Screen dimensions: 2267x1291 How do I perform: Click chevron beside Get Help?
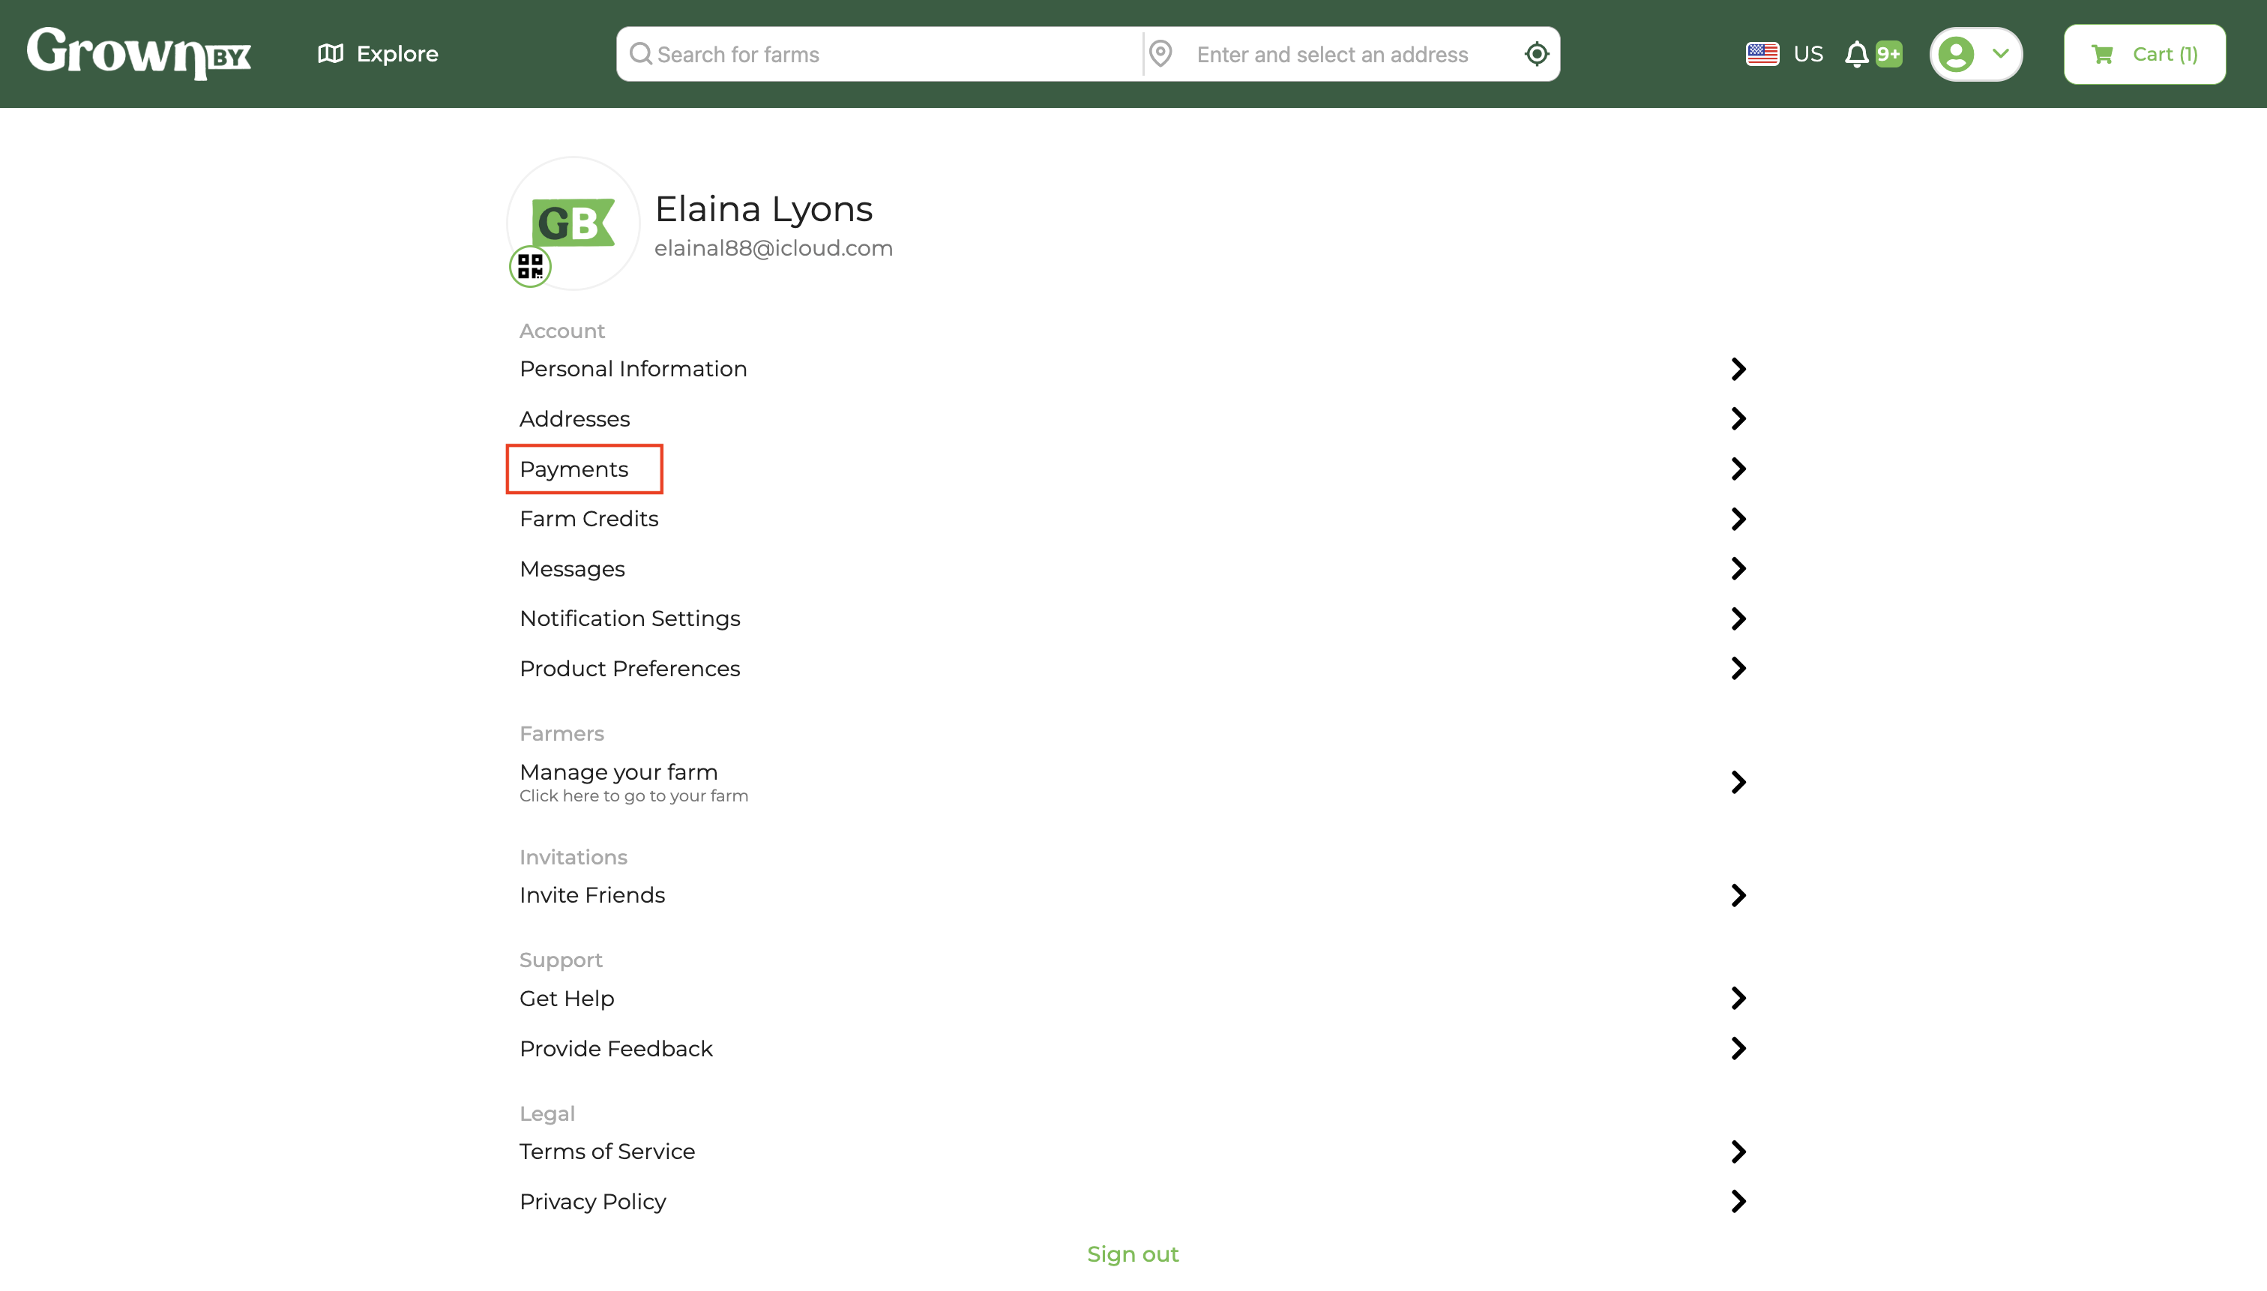(1738, 999)
